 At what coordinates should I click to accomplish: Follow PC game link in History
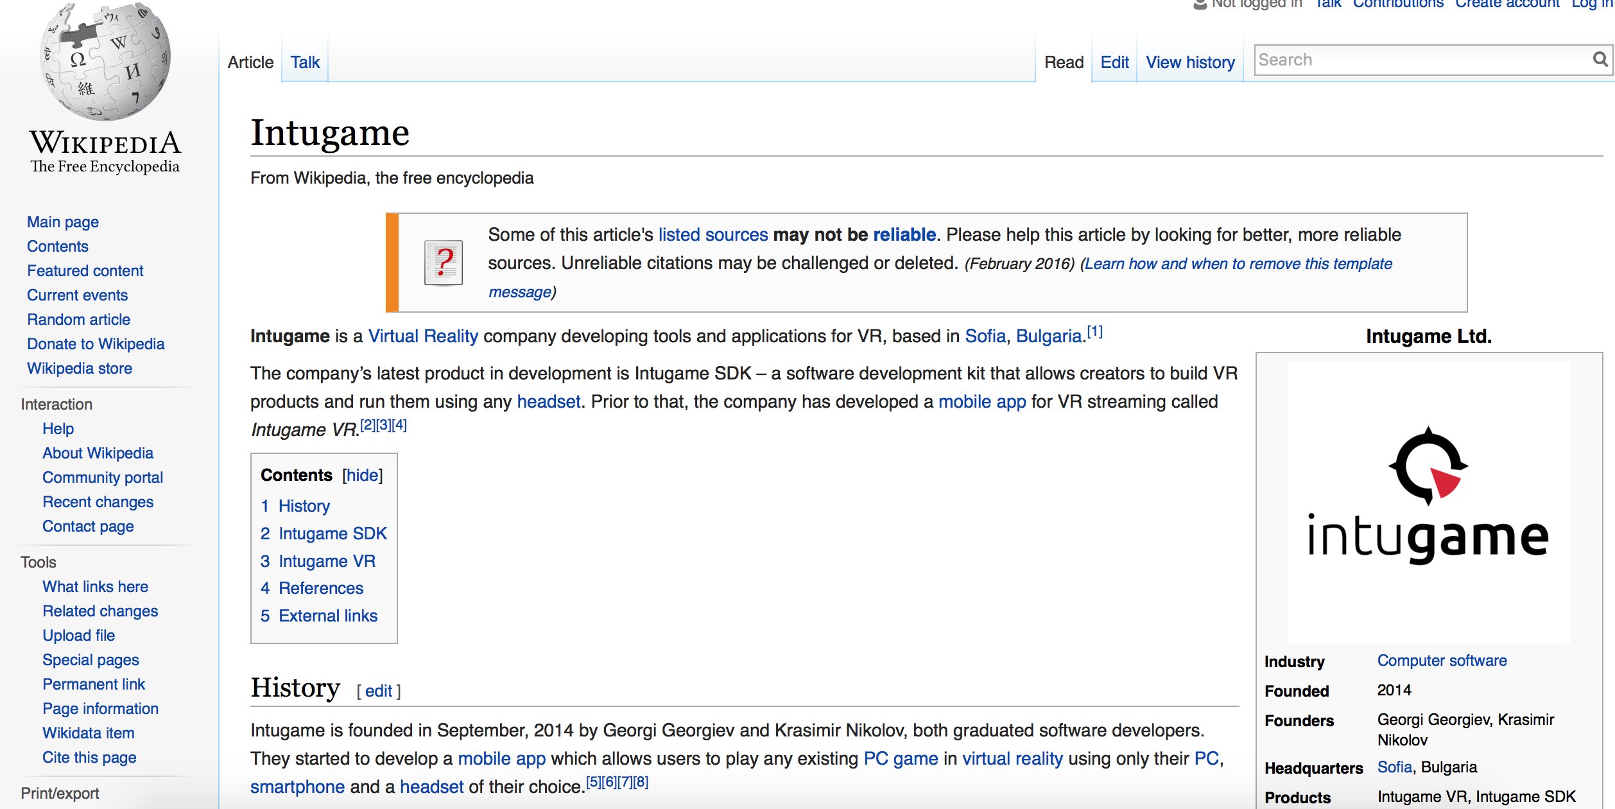click(901, 759)
